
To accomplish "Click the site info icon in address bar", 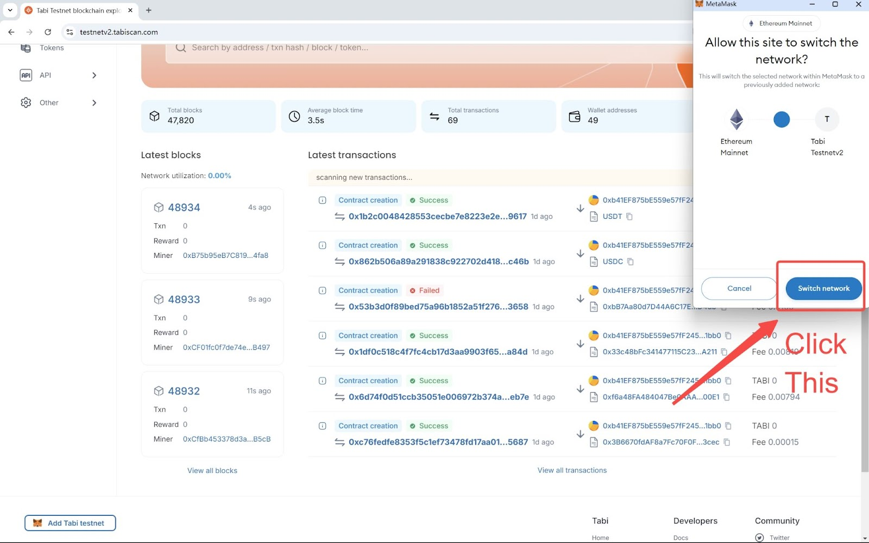I will coord(70,32).
